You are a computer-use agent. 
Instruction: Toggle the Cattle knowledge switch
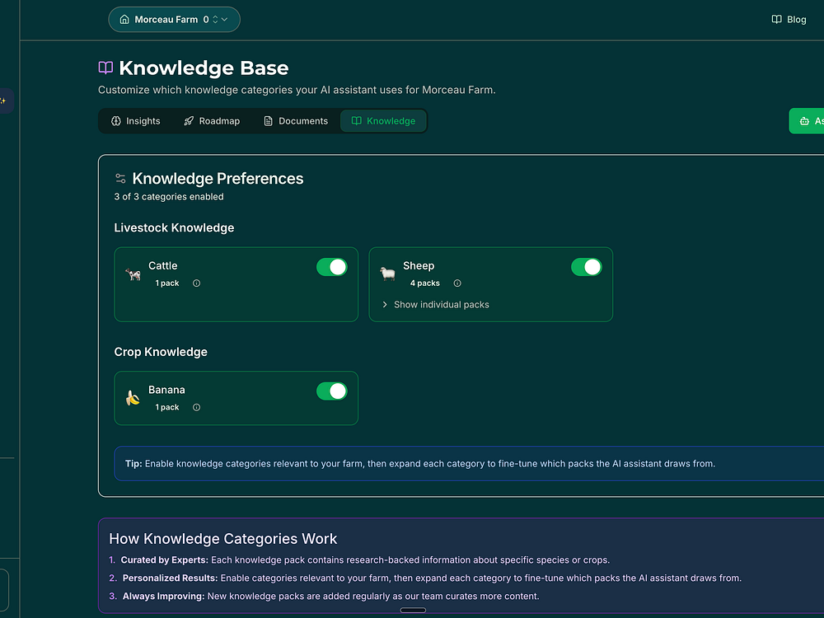point(331,267)
